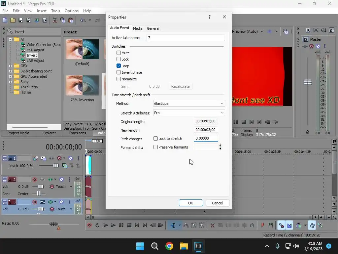Click the Pan slider on track 2
This screenshot has width=338, height=254.
tap(39, 193)
